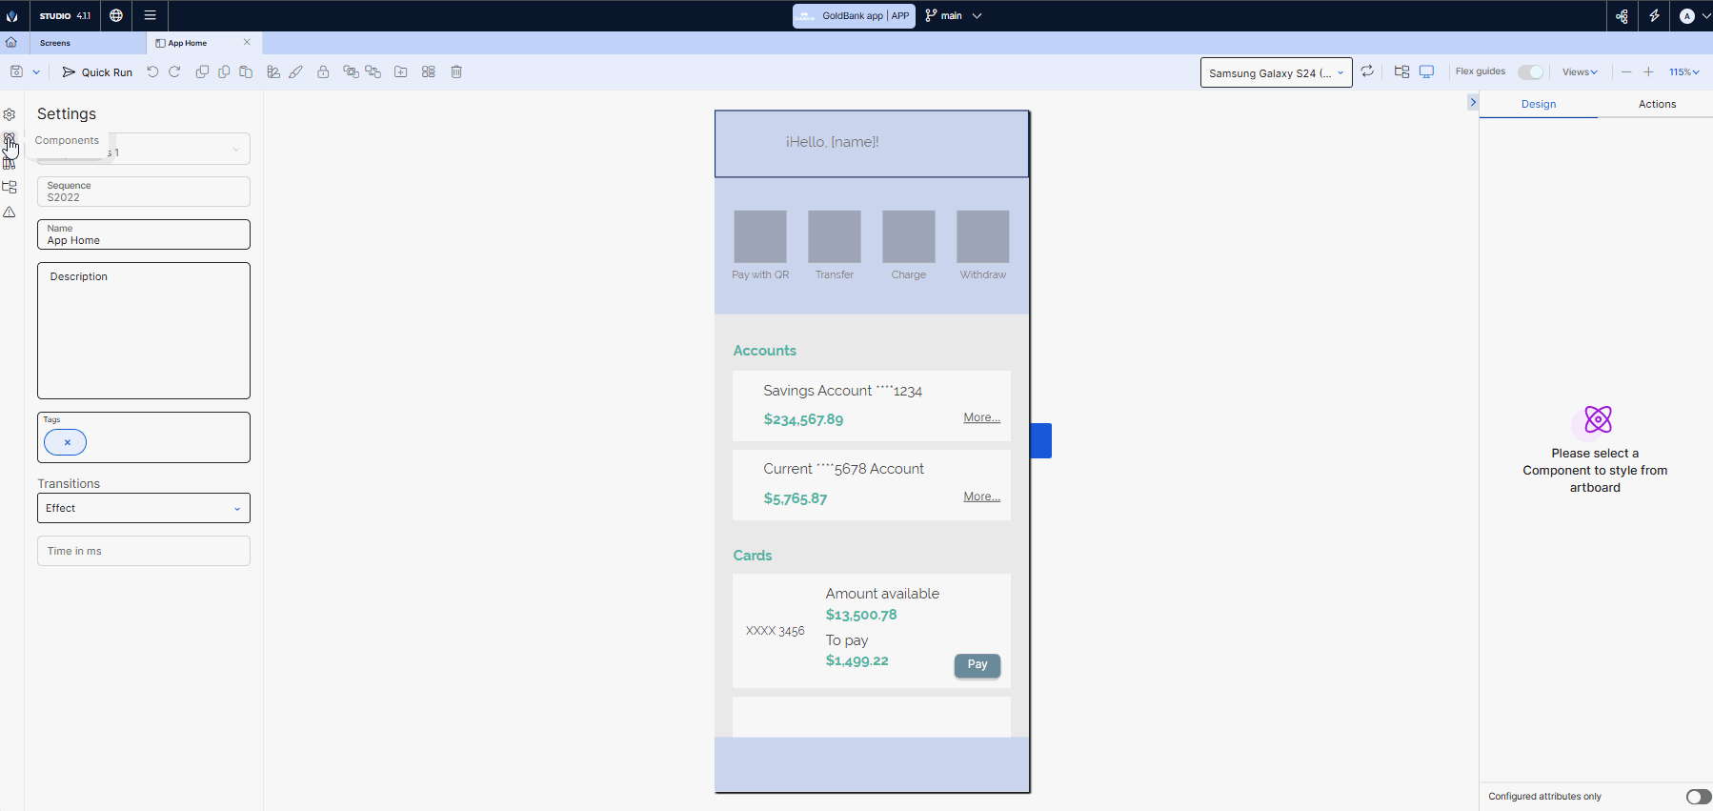
Task: Select the paintbrush style icon
Action: pyautogui.click(x=296, y=72)
